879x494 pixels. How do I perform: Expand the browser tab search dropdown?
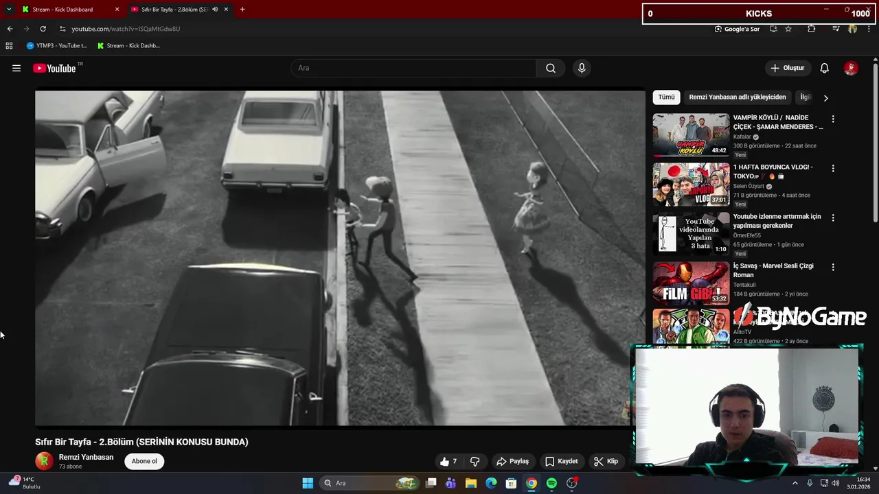click(9, 10)
